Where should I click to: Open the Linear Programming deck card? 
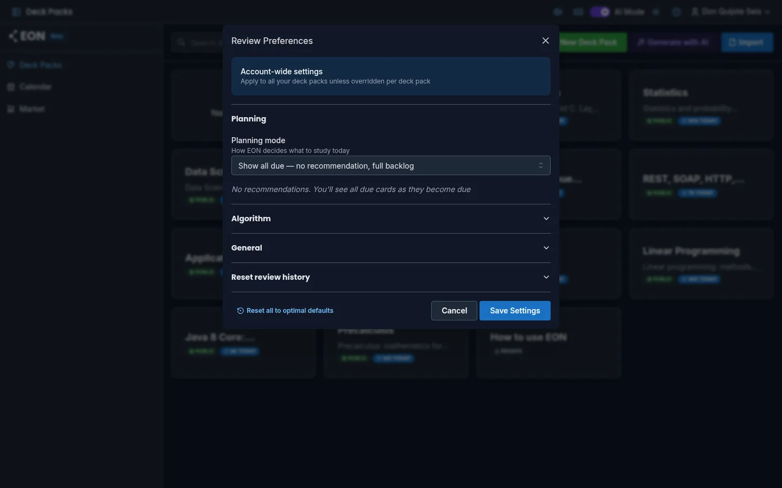click(x=701, y=264)
